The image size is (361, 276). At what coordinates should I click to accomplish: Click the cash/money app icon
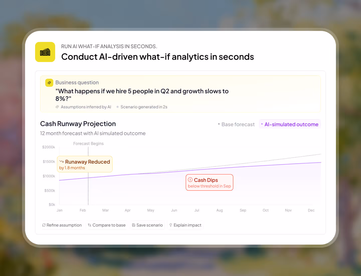(45, 52)
